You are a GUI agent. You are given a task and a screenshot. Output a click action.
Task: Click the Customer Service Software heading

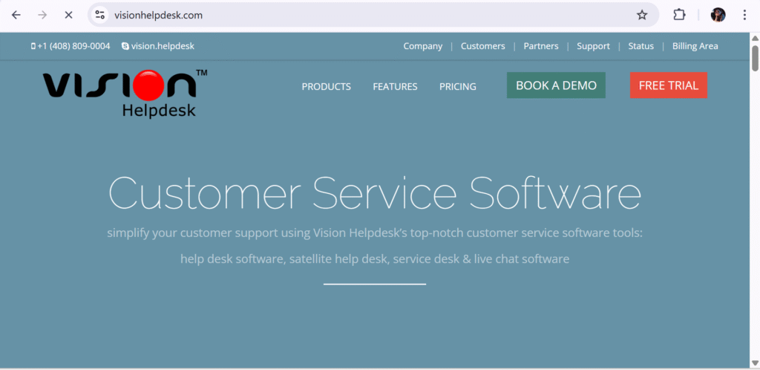click(375, 192)
